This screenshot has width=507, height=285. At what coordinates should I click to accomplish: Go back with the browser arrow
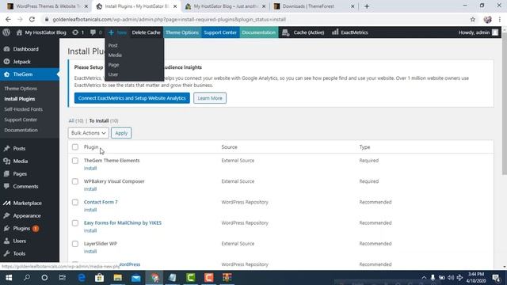coord(8,19)
